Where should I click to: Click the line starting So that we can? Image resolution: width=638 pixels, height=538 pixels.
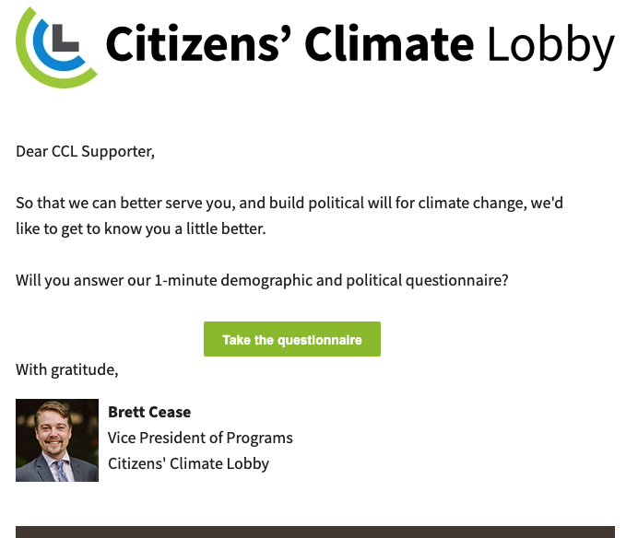point(289,203)
